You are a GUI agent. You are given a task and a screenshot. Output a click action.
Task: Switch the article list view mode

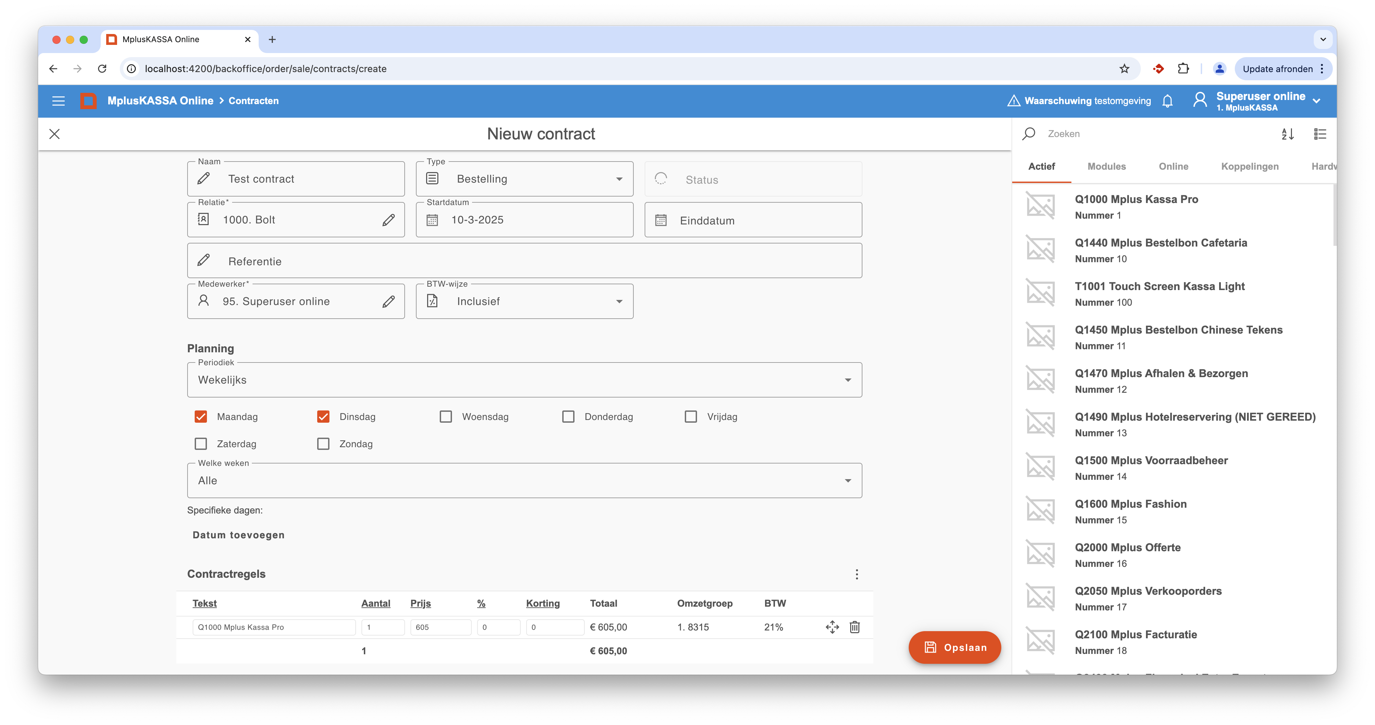[x=1320, y=134]
